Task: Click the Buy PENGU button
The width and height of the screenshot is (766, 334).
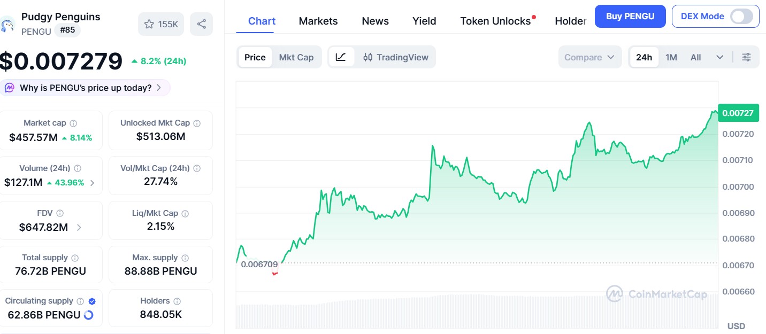Action: click(630, 16)
